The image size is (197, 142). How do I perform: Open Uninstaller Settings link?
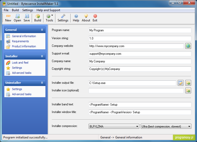click(17, 89)
